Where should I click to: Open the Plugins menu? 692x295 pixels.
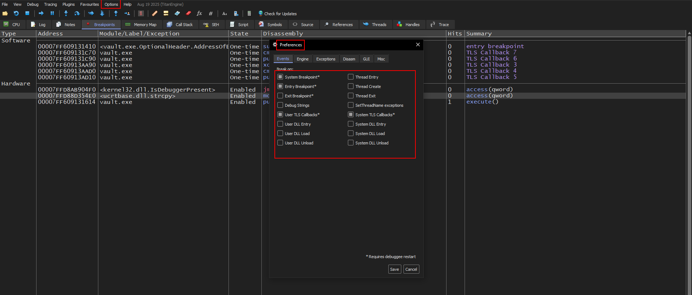coord(68,4)
